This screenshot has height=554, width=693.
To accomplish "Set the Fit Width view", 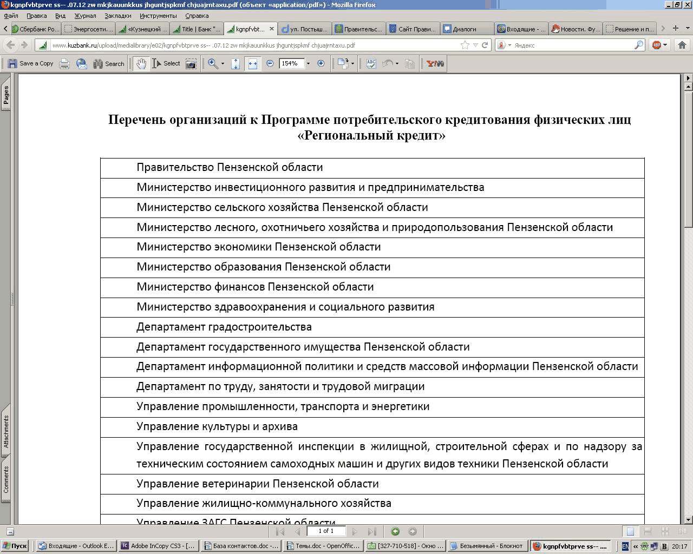I will coord(252,63).
